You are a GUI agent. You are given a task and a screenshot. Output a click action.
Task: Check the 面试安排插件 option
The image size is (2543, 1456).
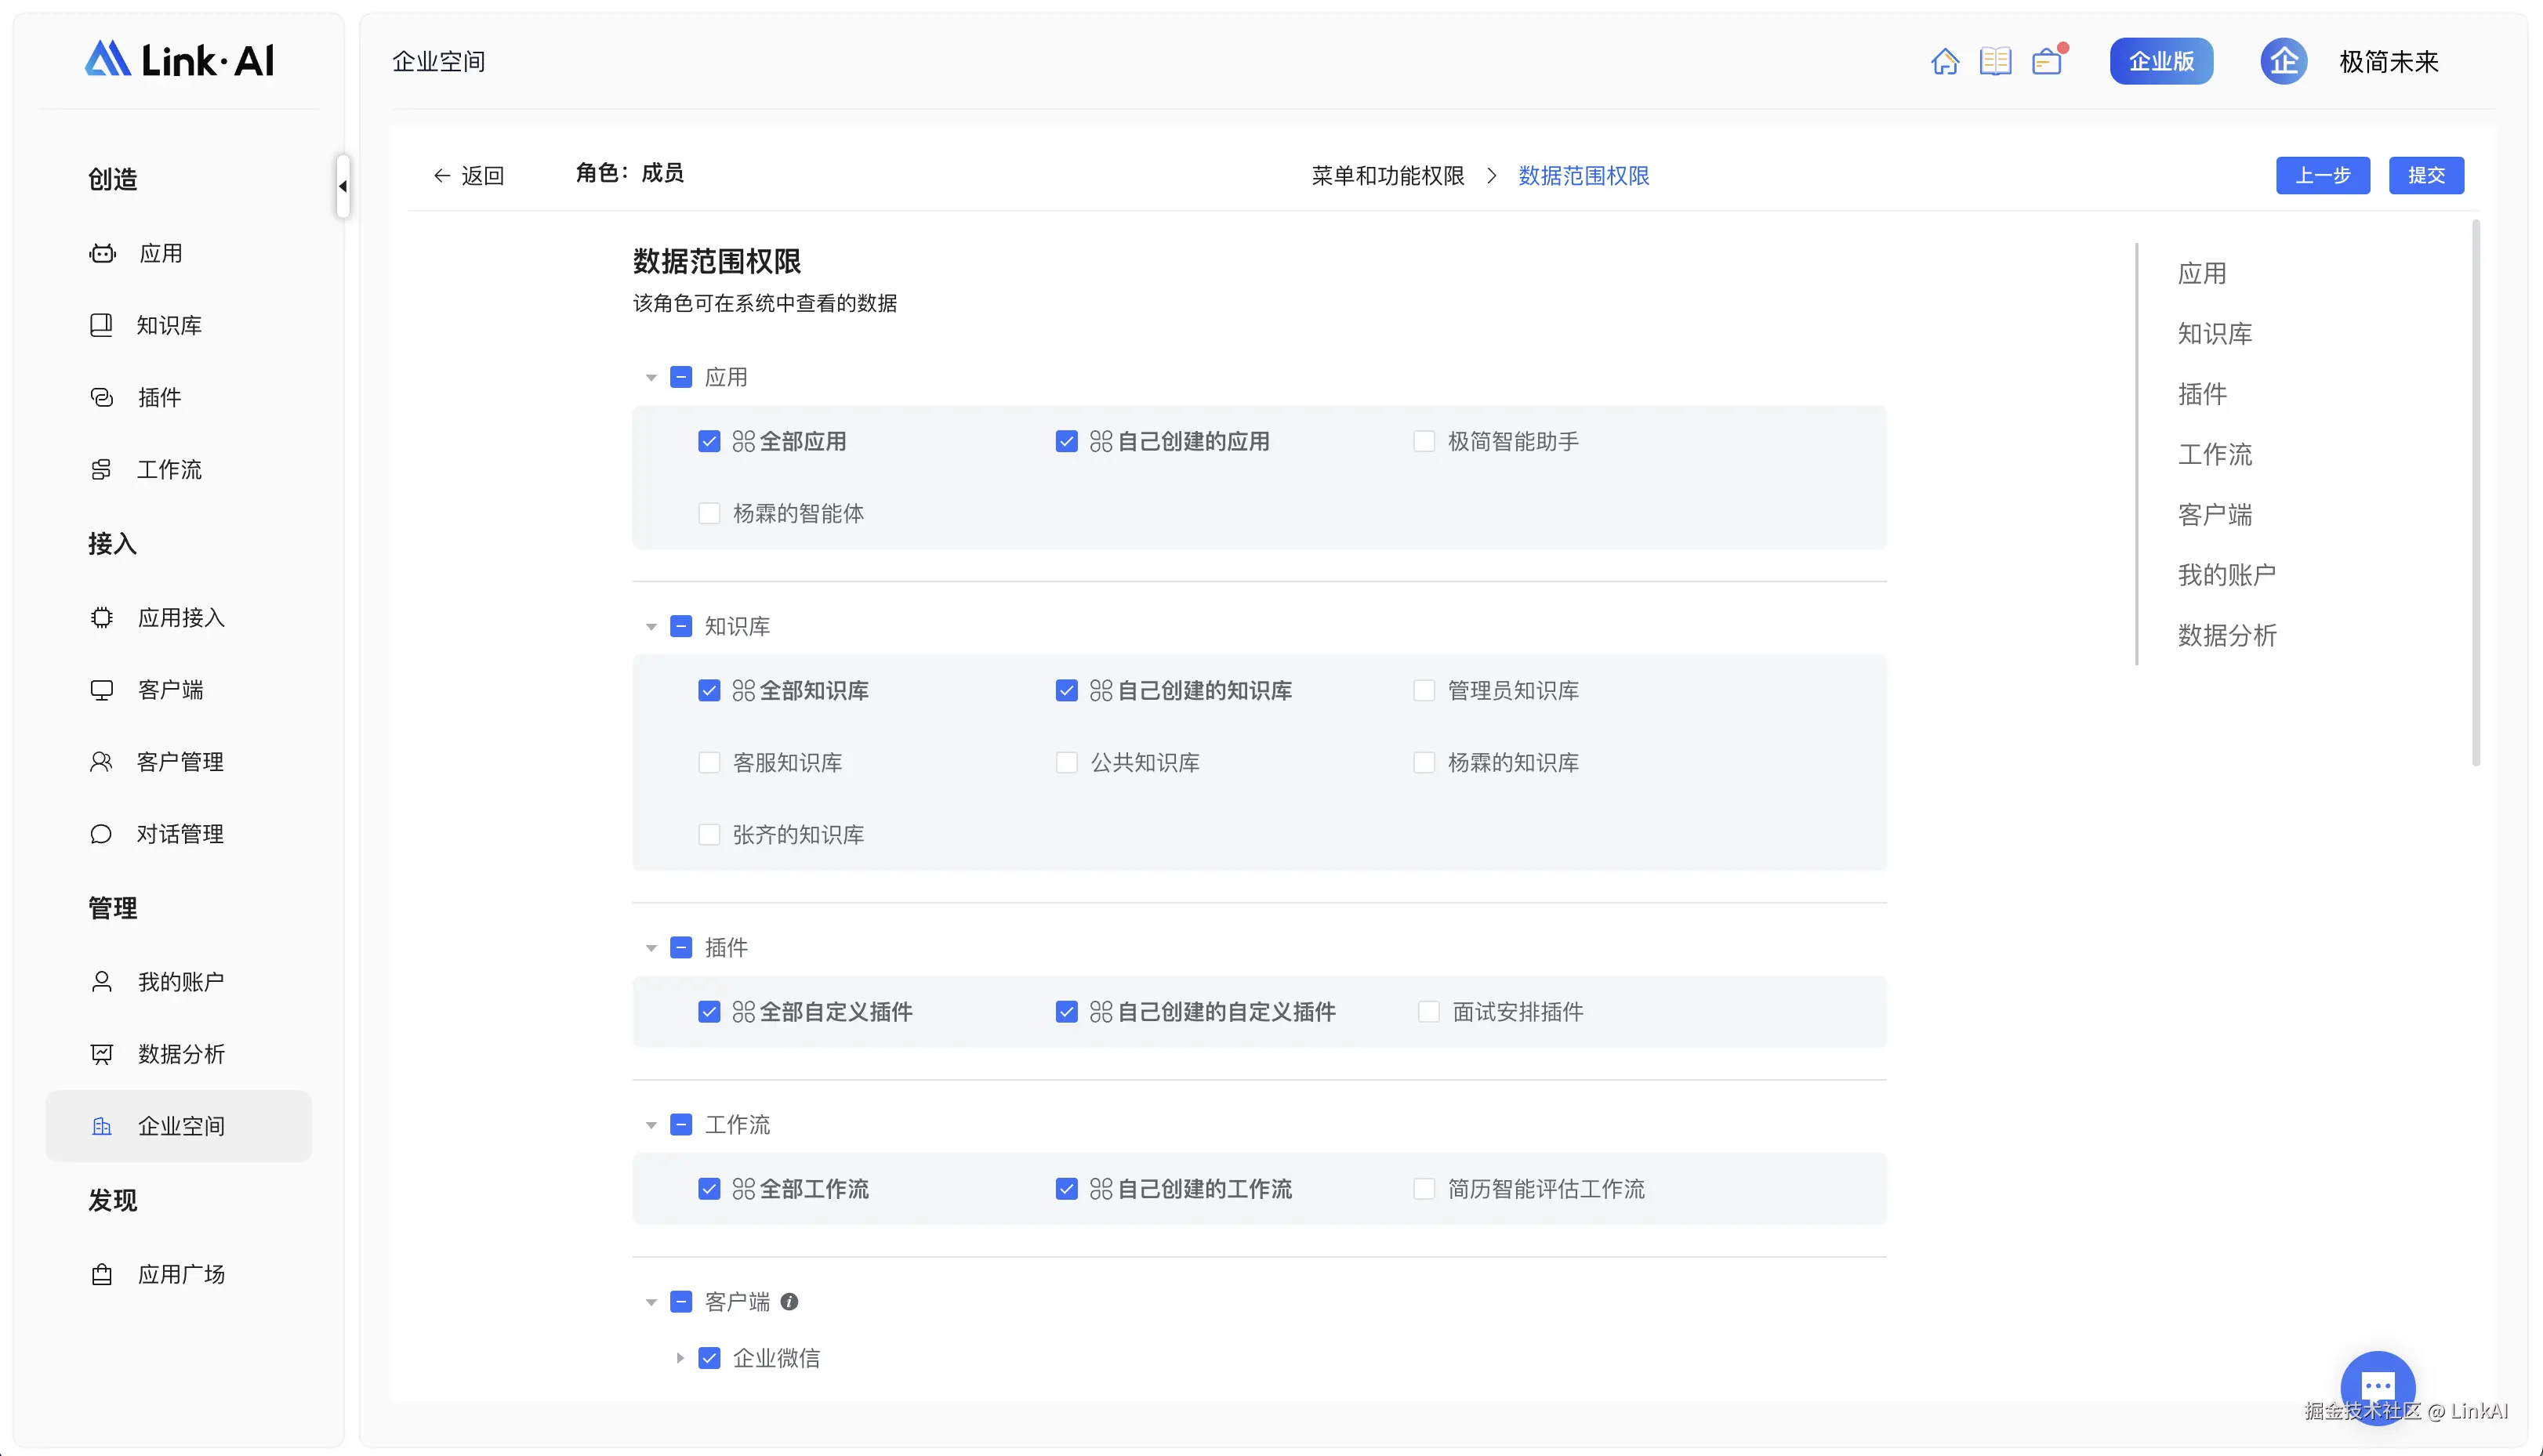pos(1427,1011)
